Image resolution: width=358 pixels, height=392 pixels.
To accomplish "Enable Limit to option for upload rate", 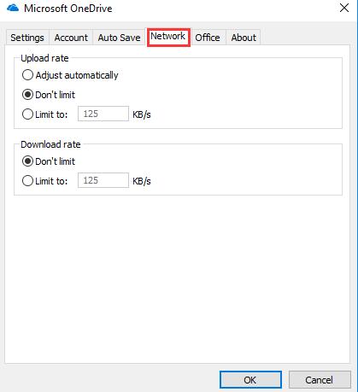I will [x=44, y=114].
